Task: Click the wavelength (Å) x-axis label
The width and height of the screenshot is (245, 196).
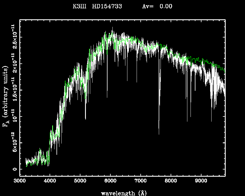Action: click(123, 193)
